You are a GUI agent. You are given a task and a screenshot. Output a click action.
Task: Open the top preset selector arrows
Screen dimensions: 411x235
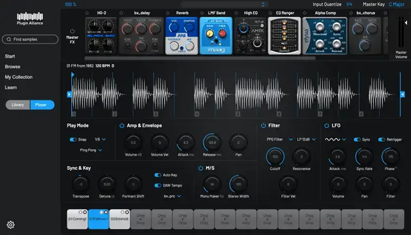coord(263,4)
